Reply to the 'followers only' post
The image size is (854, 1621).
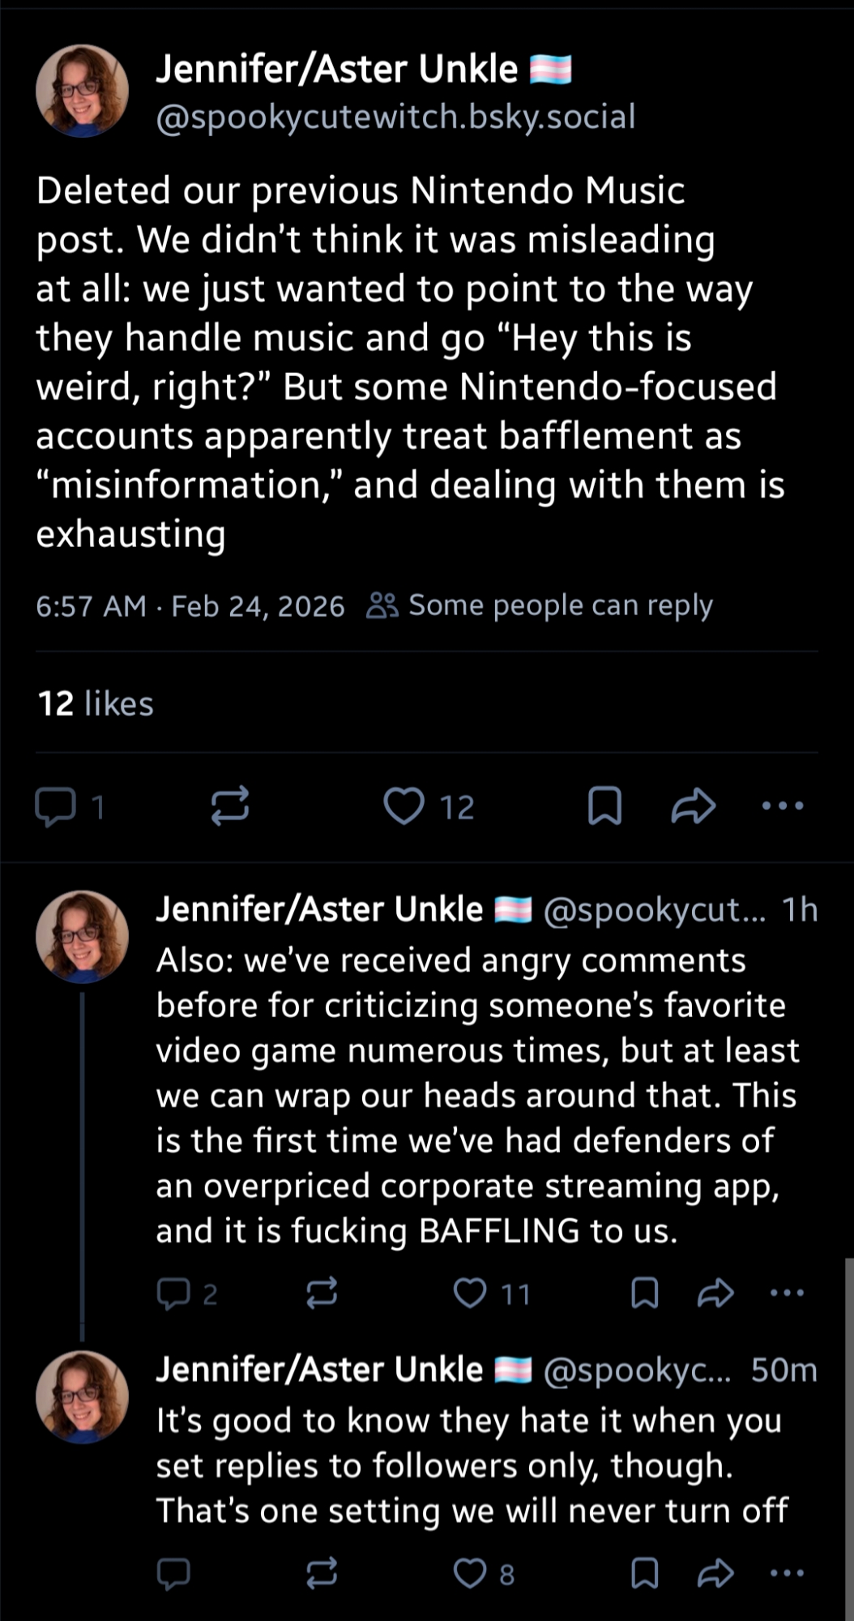tap(173, 1573)
